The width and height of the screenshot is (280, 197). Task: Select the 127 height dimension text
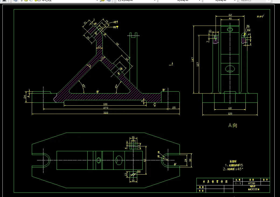tap(198, 64)
